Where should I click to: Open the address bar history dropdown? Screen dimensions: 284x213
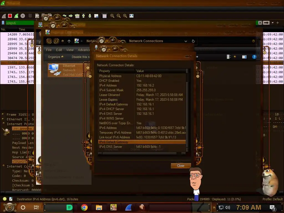[x=186, y=41]
